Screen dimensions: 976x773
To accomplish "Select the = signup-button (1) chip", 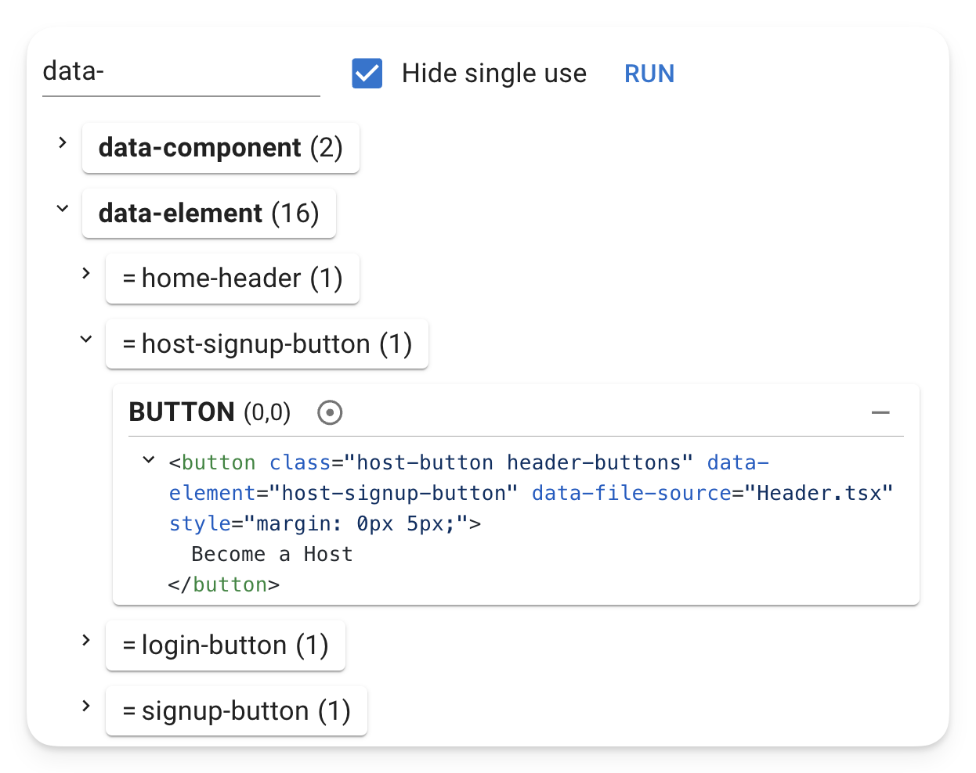I will point(237,711).
